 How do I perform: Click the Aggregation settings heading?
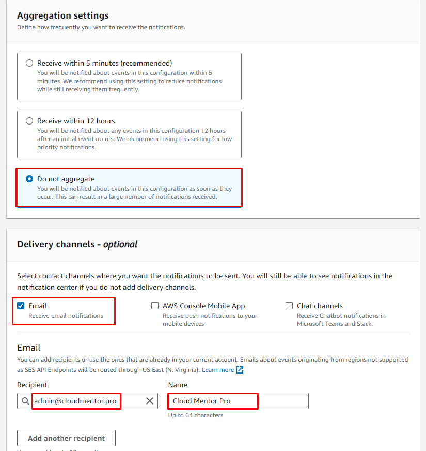click(x=63, y=16)
